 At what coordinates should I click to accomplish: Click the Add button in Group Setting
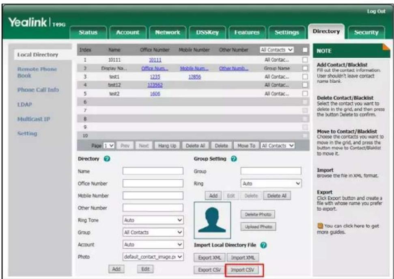pyautogui.click(x=213, y=196)
